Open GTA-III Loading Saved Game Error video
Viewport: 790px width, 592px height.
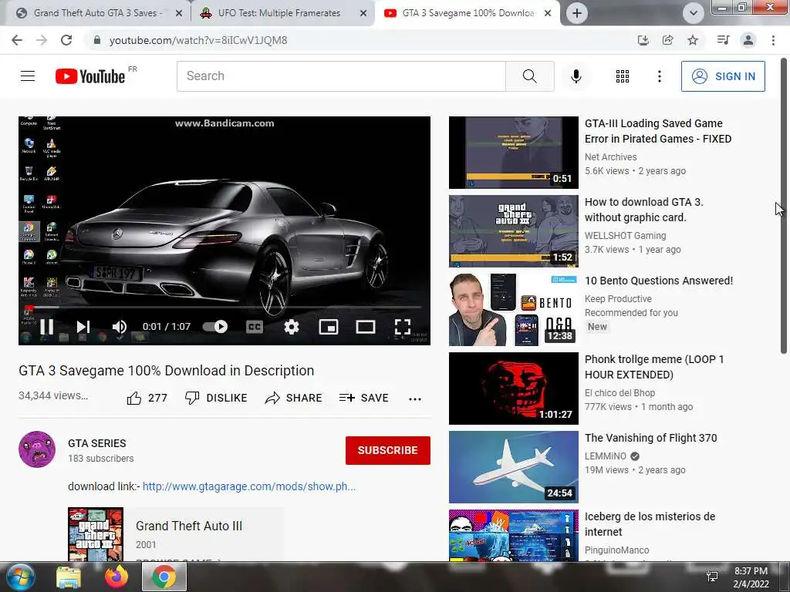(657, 131)
